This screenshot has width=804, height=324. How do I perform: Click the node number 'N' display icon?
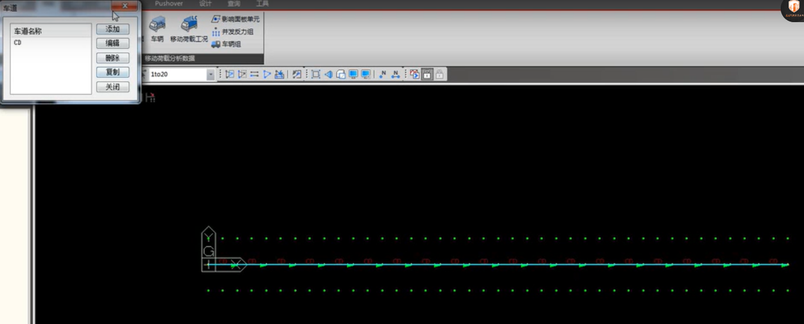pos(382,74)
